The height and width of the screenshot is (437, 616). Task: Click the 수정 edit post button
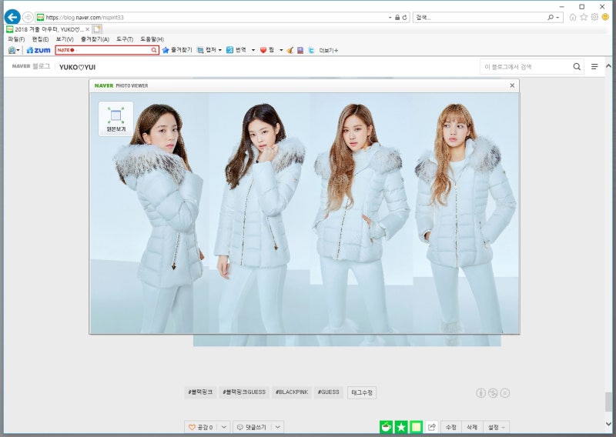click(451, 427)
